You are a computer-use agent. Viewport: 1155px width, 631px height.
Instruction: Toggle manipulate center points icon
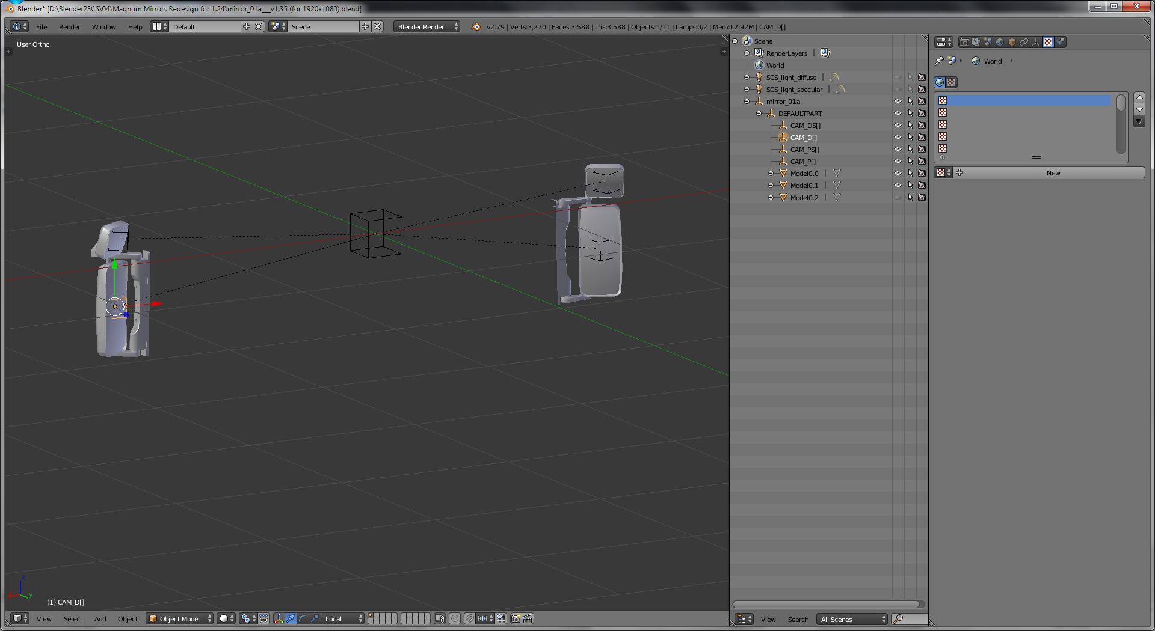click(264, 618)
